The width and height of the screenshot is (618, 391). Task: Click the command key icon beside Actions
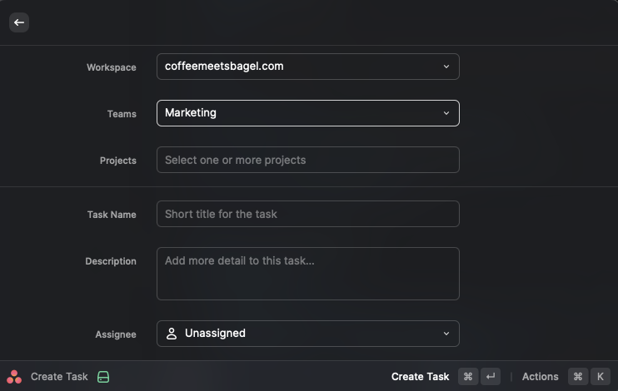578,377
